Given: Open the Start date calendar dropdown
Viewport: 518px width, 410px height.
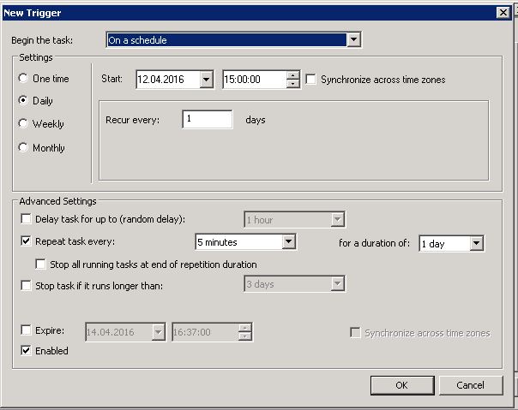Looking at the screenshot, I should click(206, 80).
